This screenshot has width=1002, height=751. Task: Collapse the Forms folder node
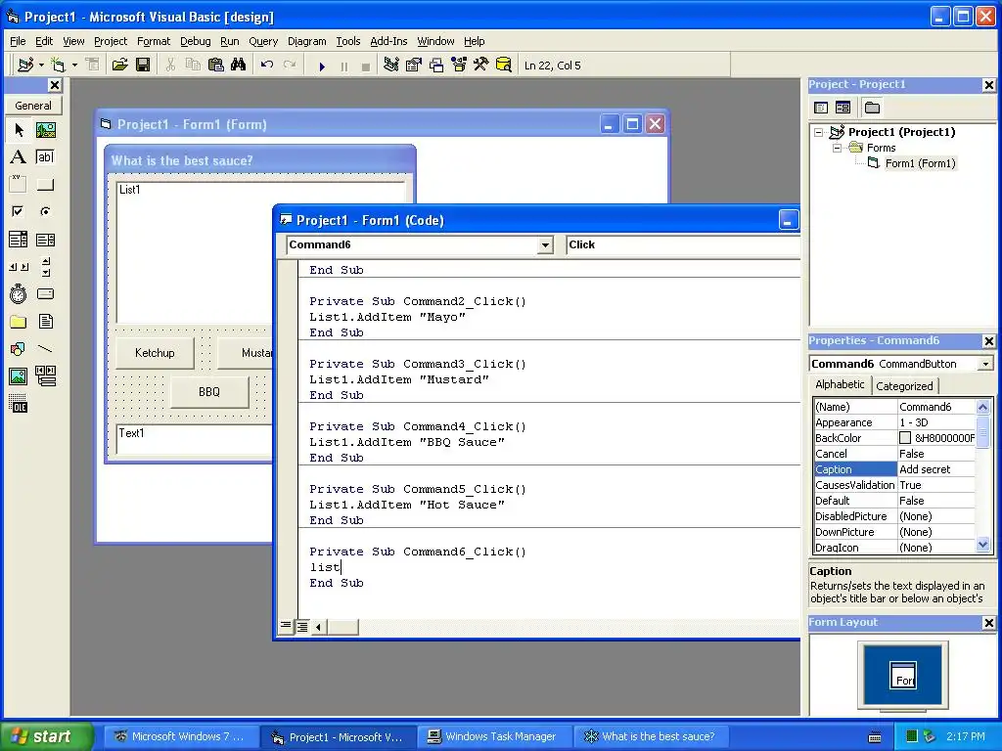(x=838, y=148)
